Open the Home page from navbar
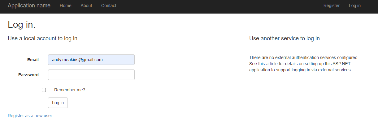The image size is (378, 127). click(66, 6)
